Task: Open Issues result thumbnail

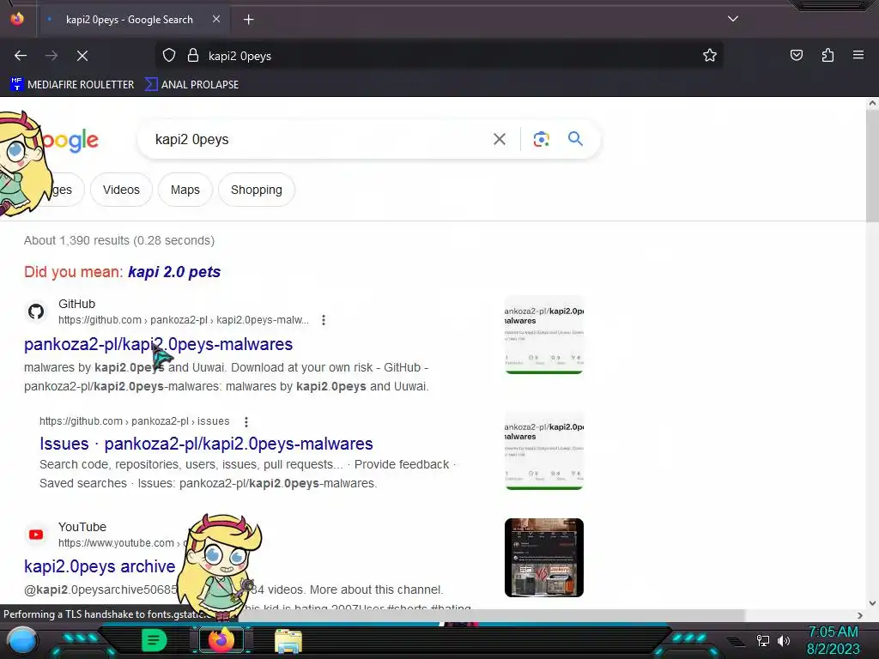Action: [x=543, y=450]
